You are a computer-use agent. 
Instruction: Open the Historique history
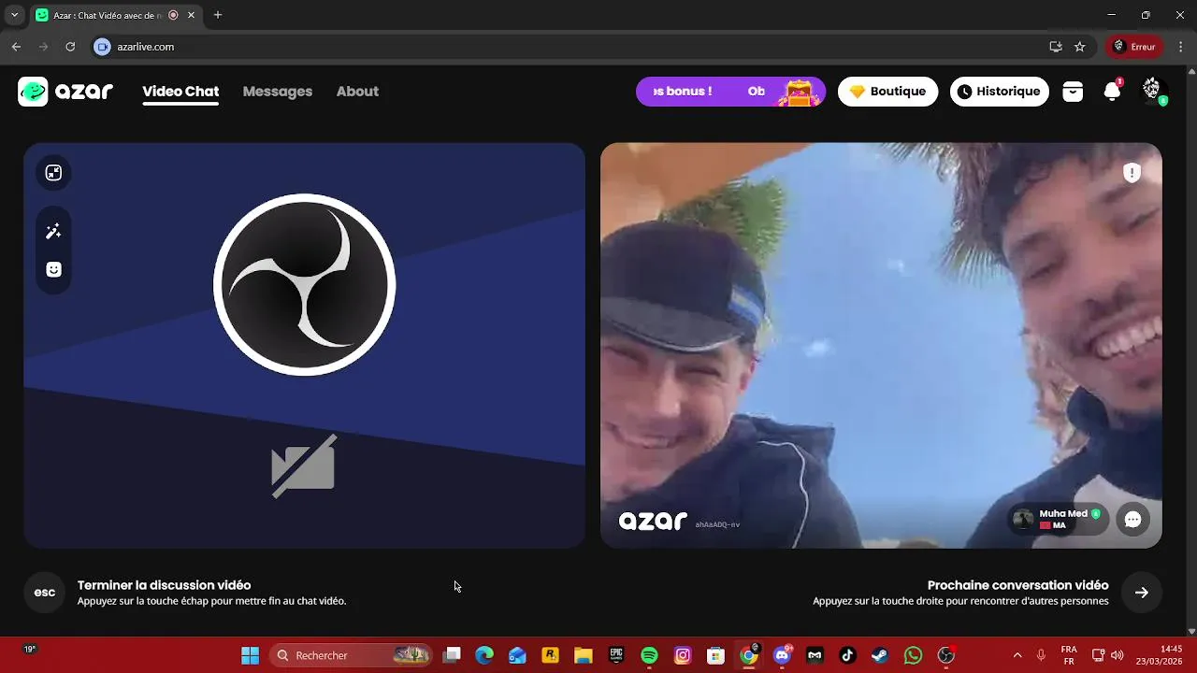pyautogui.click(x=1000, y=92)
